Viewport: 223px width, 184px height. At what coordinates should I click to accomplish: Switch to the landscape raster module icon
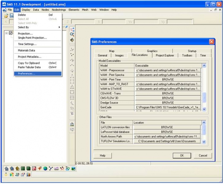pos(73,169)
